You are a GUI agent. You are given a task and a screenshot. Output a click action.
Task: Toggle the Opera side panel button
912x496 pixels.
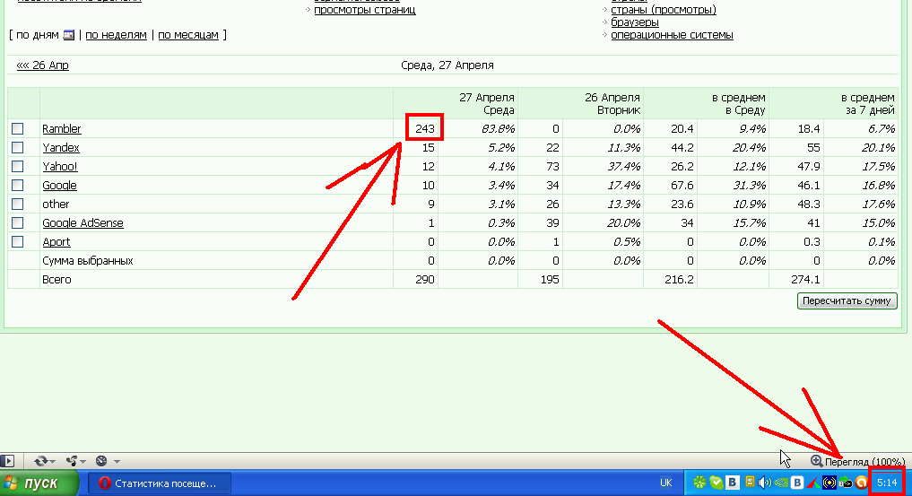tap(7, 461)
